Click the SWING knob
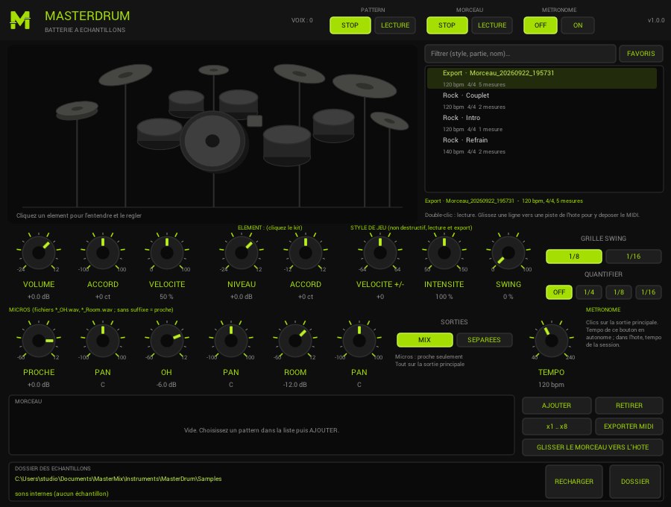This screenshot has height=507, width=671. pyautogui.click(x=508, y=253)
